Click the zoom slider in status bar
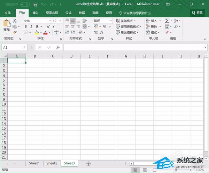209x173 pixels. pos(176,170)
